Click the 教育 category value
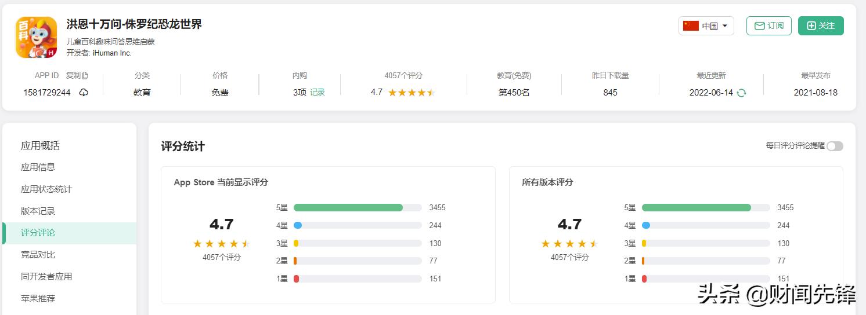866x315 pixels. pyautogui.click(x=142, y=93)
